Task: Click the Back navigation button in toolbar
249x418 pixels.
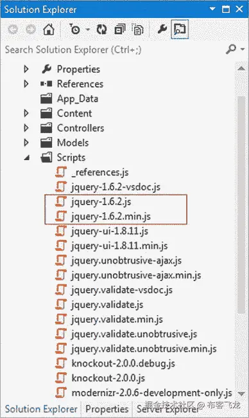Action: tap(12, 29)
